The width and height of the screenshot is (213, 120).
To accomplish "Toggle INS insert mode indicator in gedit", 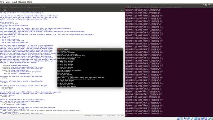I will 122,116.
